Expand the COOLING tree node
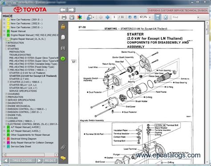211x166 pixels. coord(6,118)
